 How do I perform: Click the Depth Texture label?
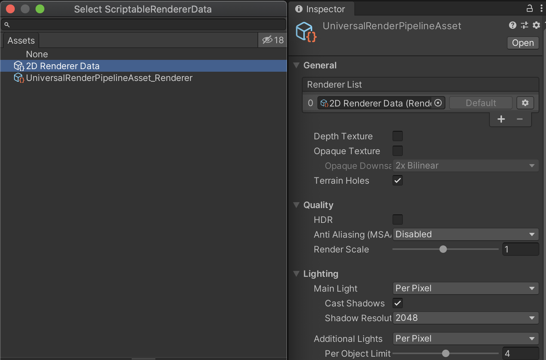(x=343, y=136)
